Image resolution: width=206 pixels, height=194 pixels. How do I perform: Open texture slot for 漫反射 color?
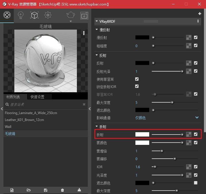click(189, 38)
